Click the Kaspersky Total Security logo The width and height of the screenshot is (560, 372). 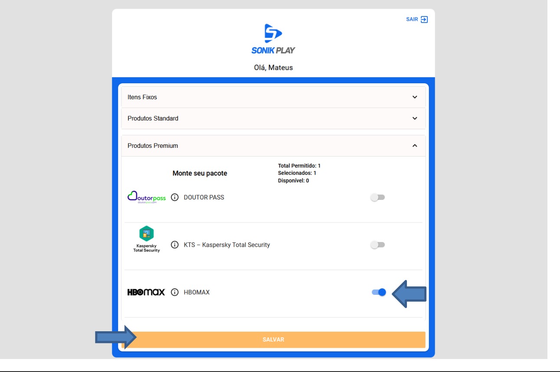[x=147, y=239]
